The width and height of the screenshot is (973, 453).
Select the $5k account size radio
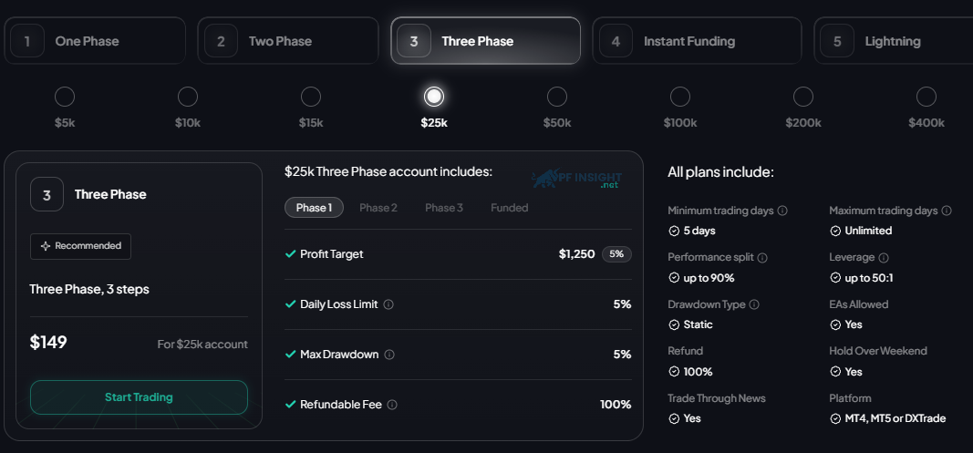point(65,97)
